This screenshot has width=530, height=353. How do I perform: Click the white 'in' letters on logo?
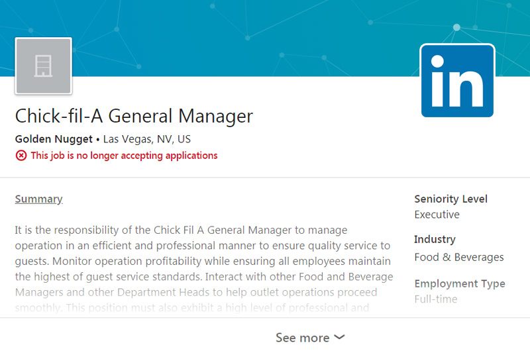click(x=457, y=81)
